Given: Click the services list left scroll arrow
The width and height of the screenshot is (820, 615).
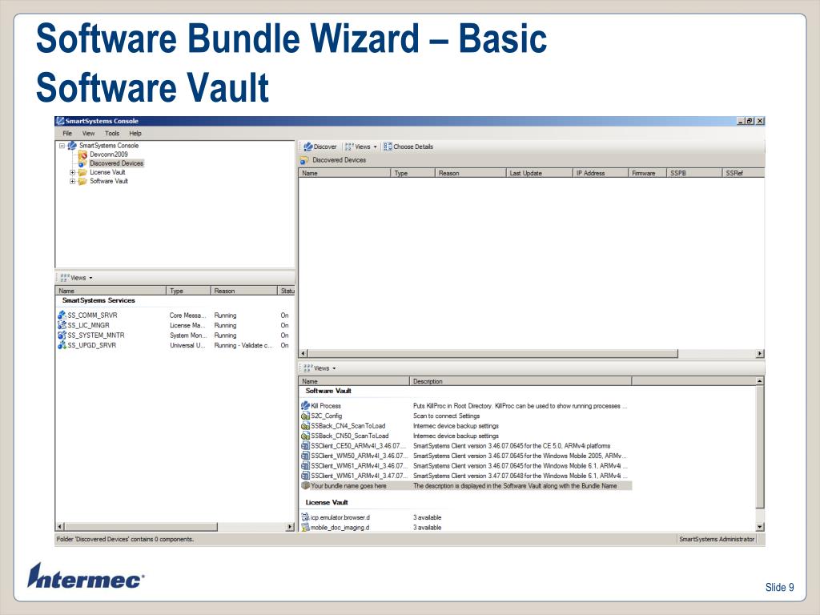Looking at the screenshot, I should 60,527.
